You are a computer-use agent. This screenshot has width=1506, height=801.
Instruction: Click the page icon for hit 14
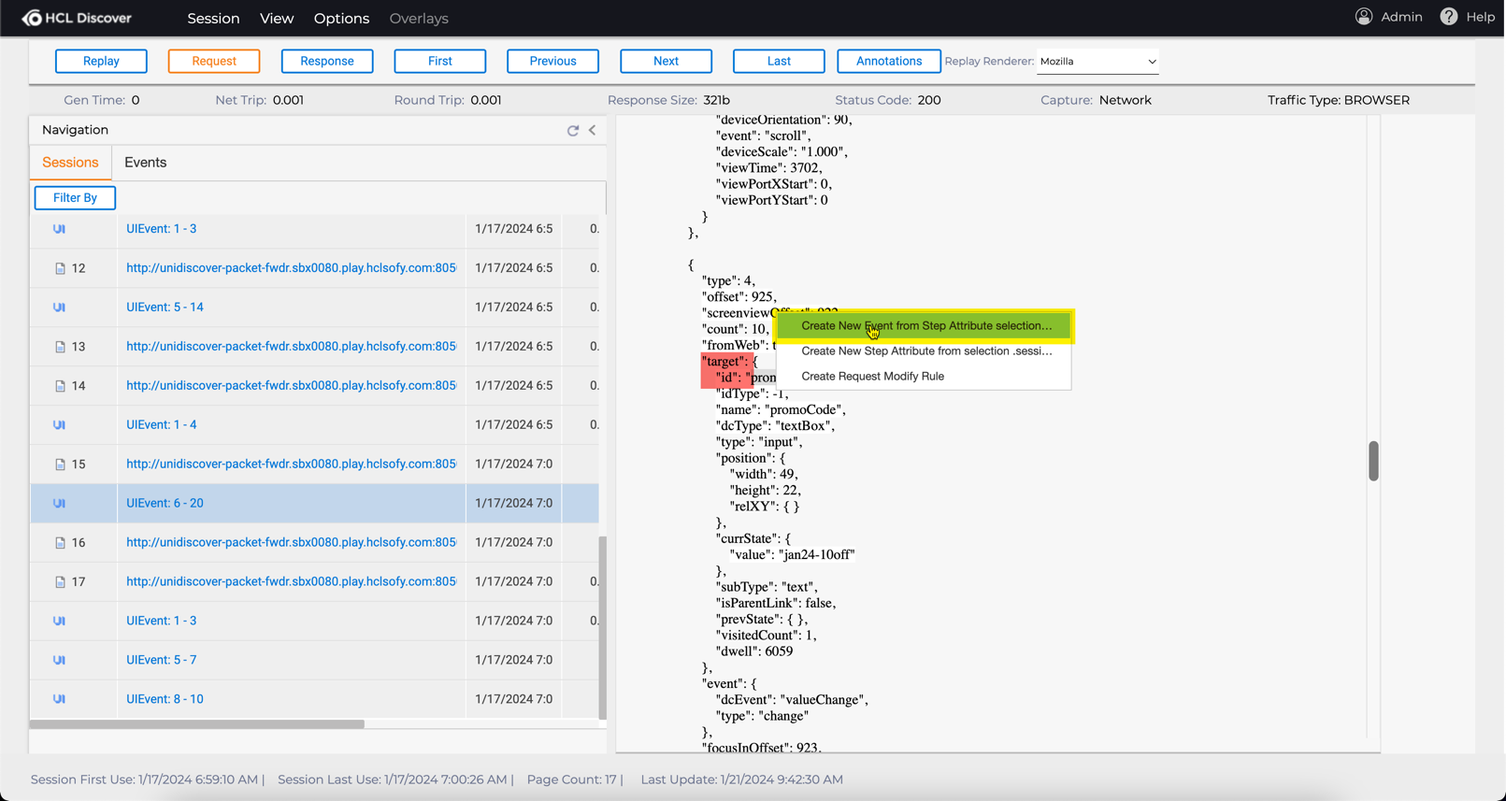(x=60, y=386)
